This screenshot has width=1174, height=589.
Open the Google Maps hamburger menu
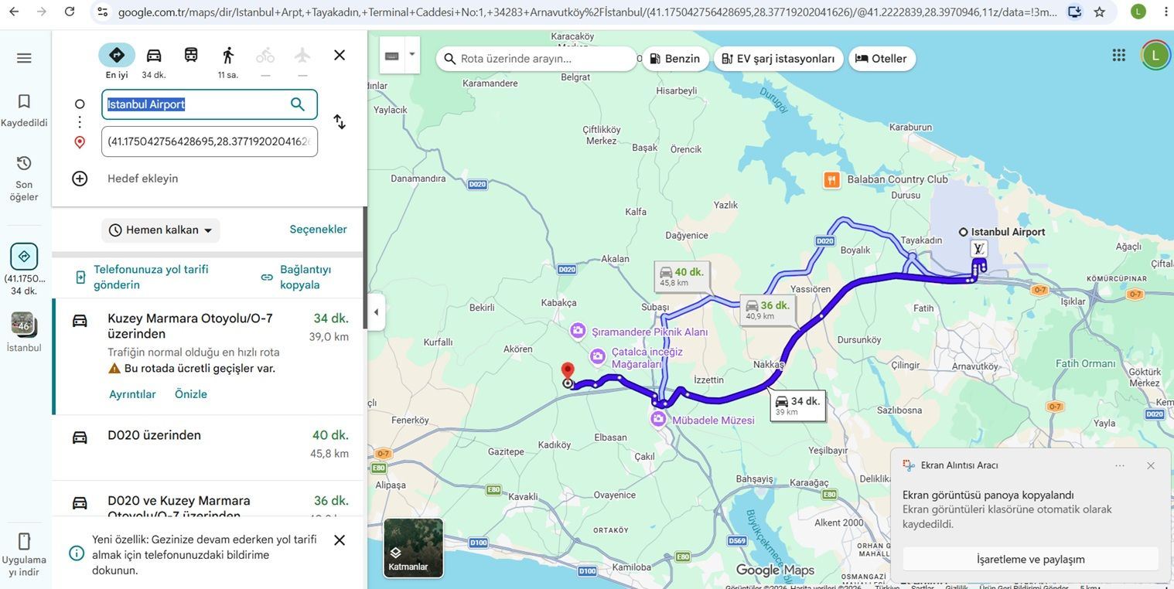tap(24, 58)
